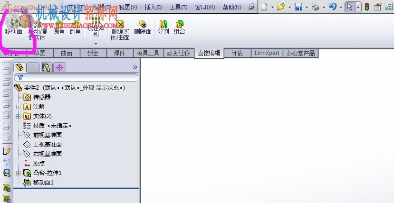Apply the Chamfer (倒角) tool
394x203 pixels.
click(75, 28)
